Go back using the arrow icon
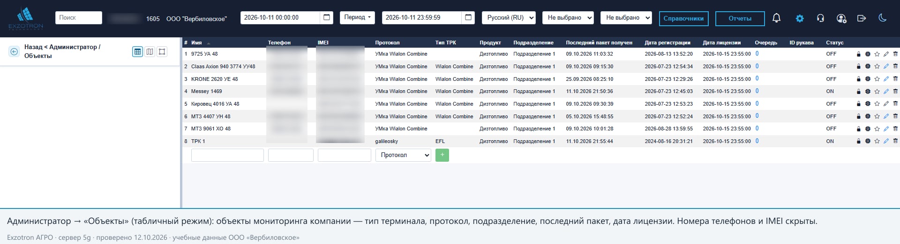This screenshot has height=244, width=900. pos(14,51)
